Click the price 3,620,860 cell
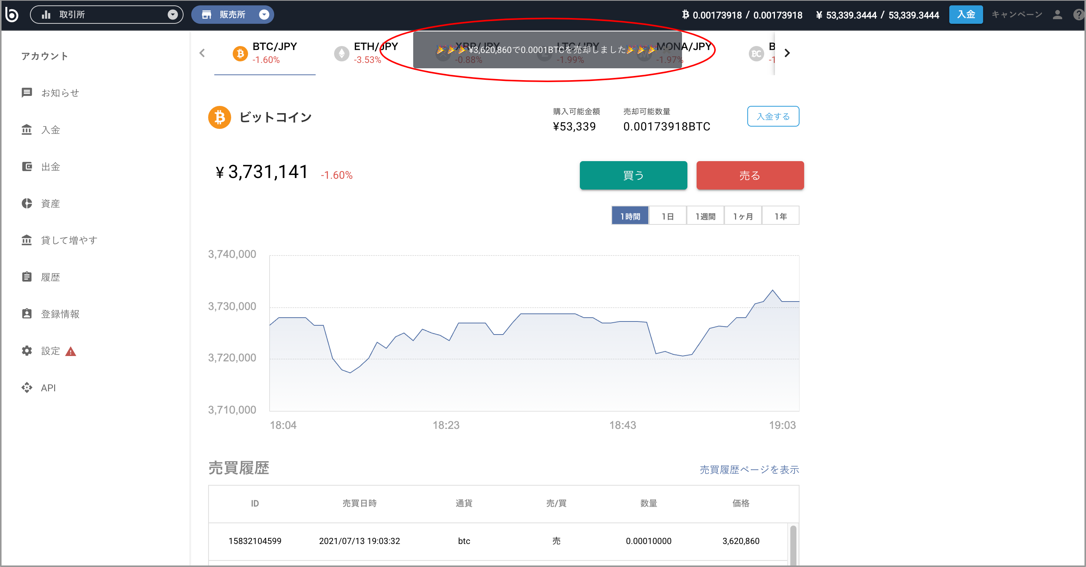The image size is (1086, 567). [x=741, y=541]
